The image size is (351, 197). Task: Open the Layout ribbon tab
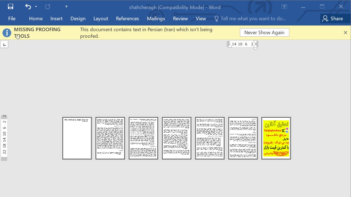point(101,19)
